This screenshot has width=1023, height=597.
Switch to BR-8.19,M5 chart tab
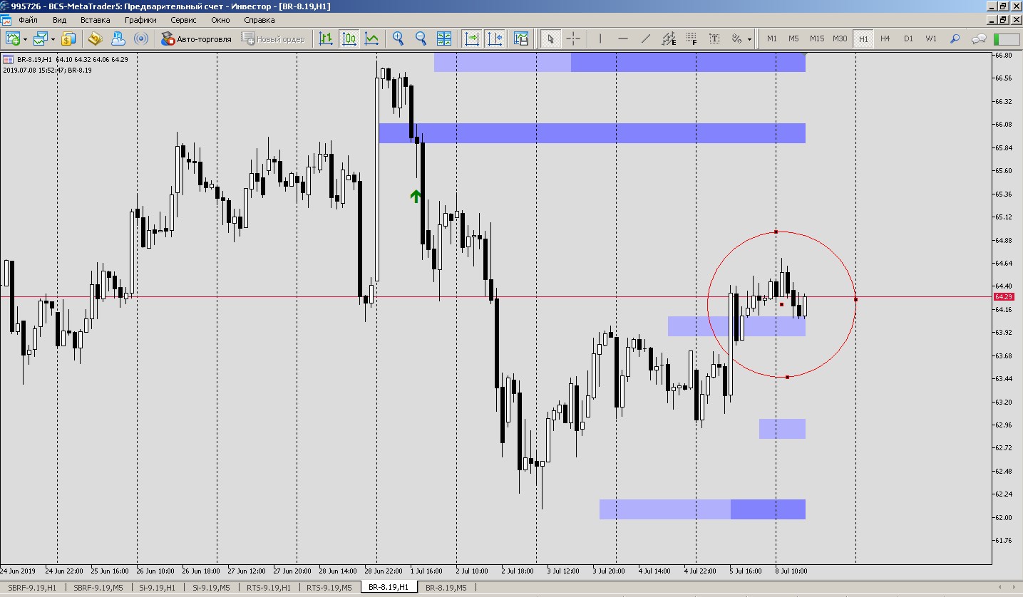(x=446, y=588)
